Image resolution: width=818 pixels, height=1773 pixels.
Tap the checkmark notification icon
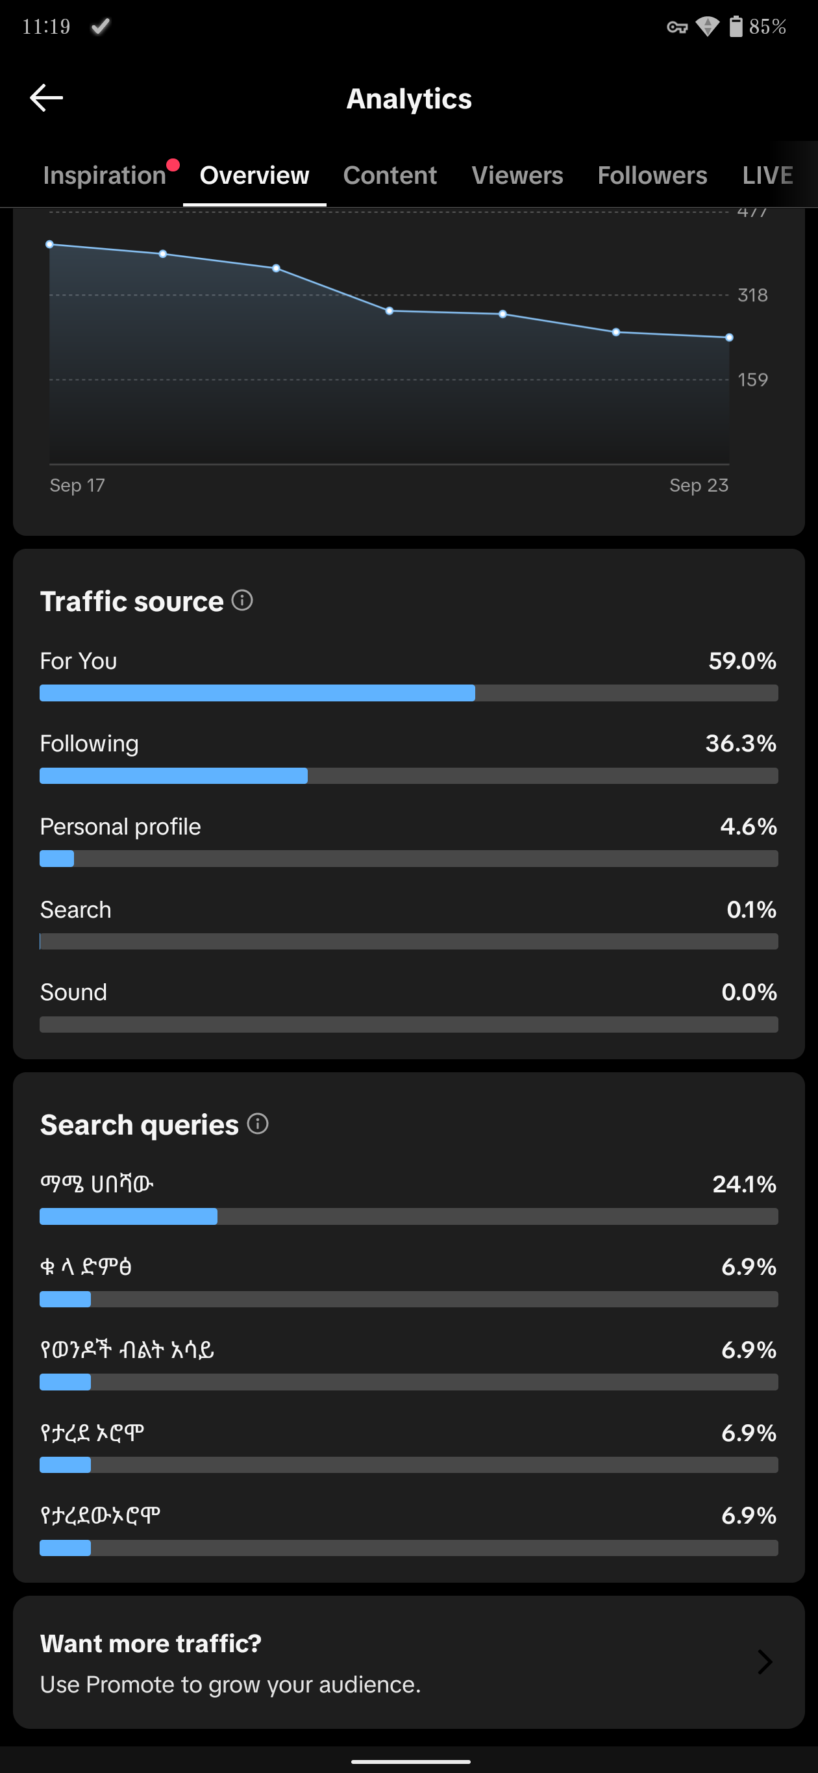101,26
